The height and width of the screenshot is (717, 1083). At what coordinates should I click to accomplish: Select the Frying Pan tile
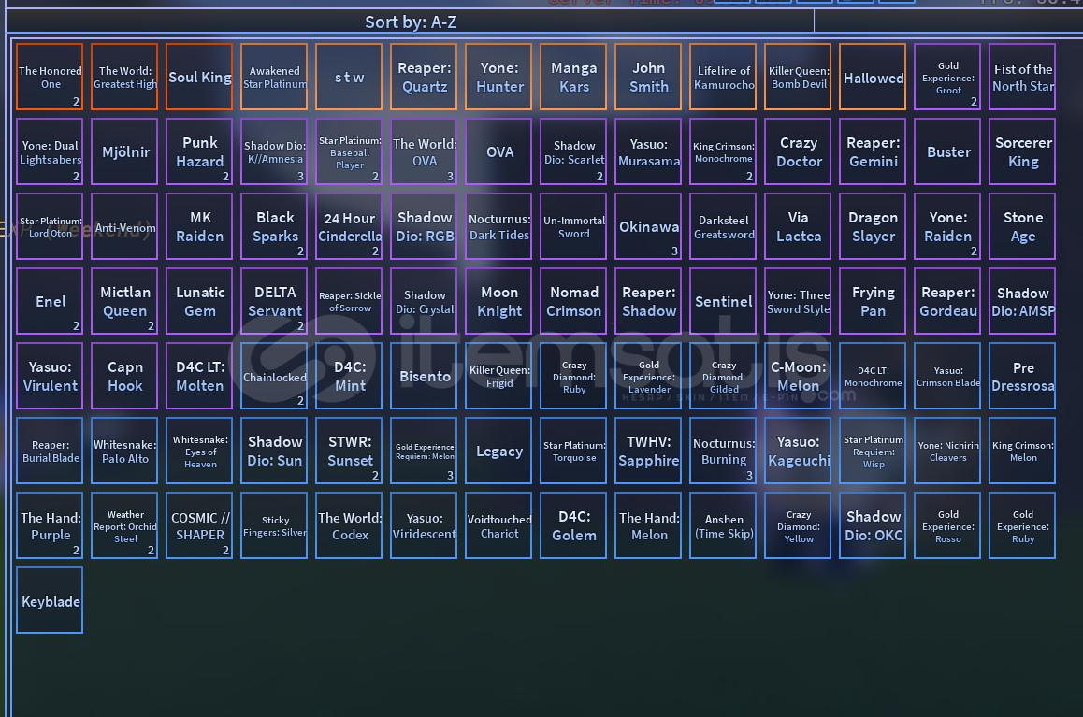click(873, 301)
